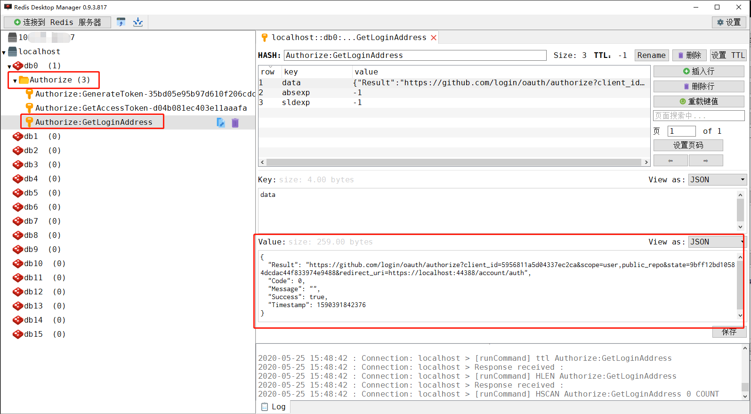Click purple trash icon beside GetLoginAddress key
This screenshot has width=751, height=414.
tap(235, 122)
